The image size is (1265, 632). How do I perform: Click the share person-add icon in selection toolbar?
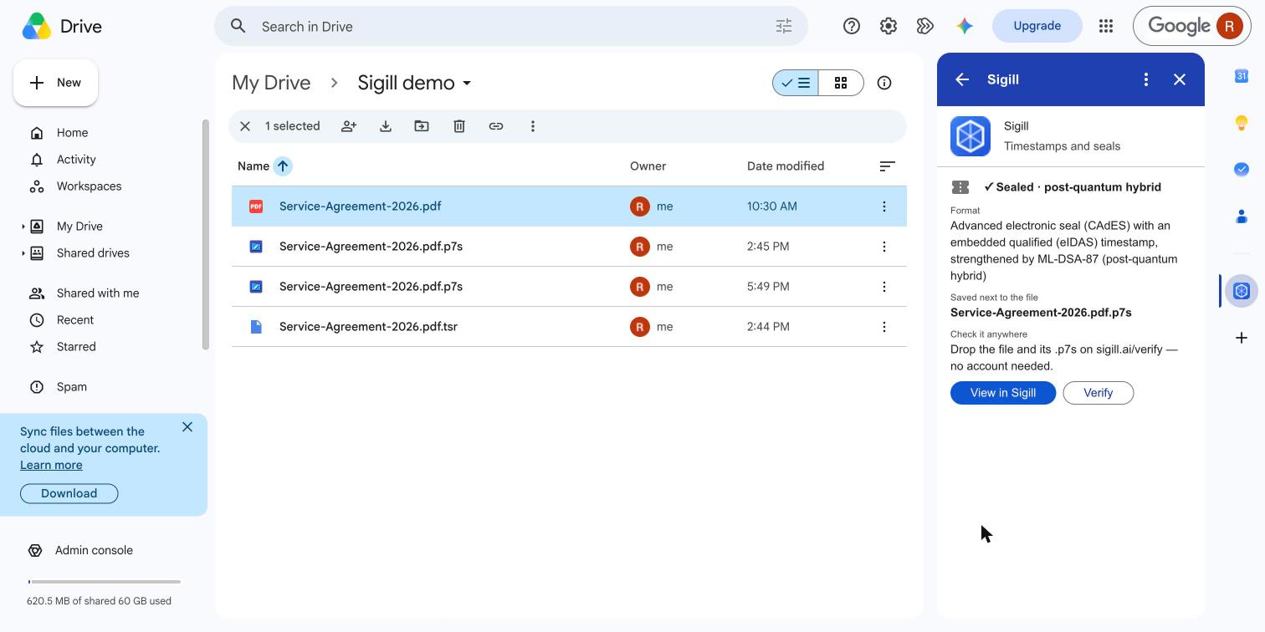(x=349, y=126)
